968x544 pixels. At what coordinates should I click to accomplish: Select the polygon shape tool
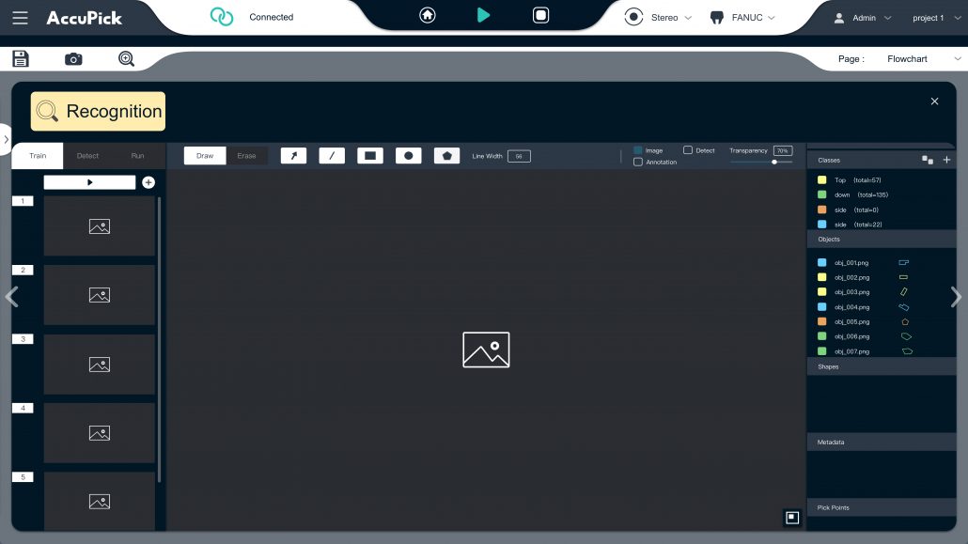pyautogui.click(x=446, y=156)
